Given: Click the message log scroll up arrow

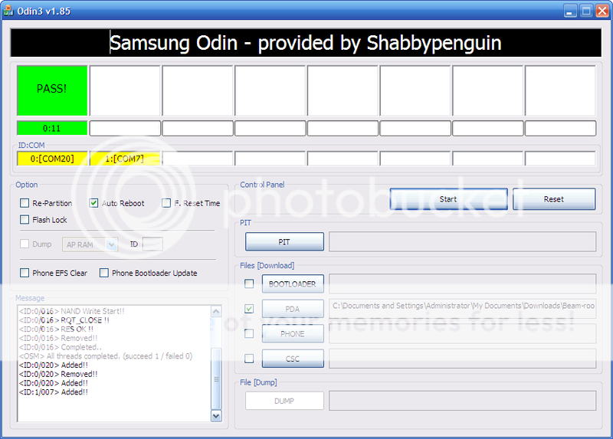Looking at the screenshot, I should (x=216, y=311).
